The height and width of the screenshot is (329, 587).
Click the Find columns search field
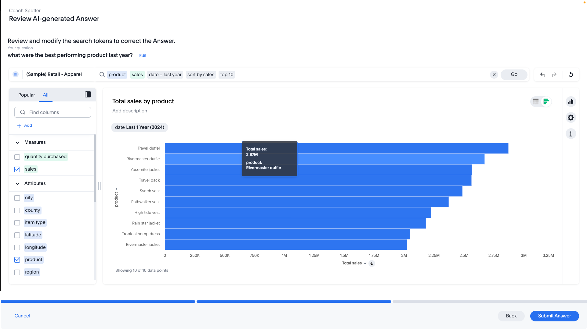pos(53,112)
